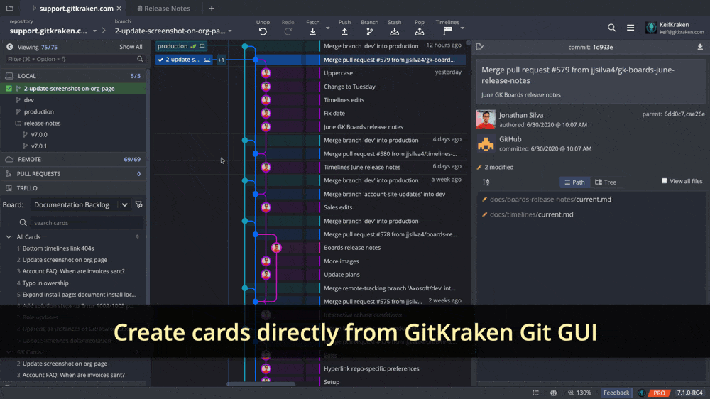Click the Redo toolbar icon

tap(288, 31)
